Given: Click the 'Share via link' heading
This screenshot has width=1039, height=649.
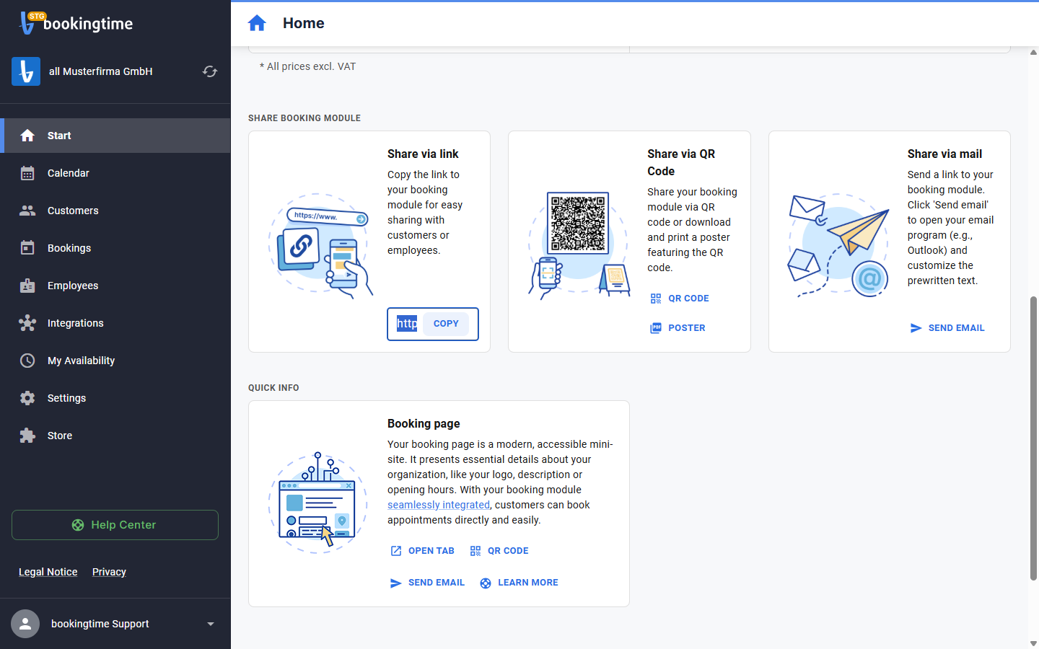Looking at the screenshot, I should 423,154.
